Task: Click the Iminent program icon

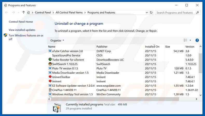Action: (50, 81)
